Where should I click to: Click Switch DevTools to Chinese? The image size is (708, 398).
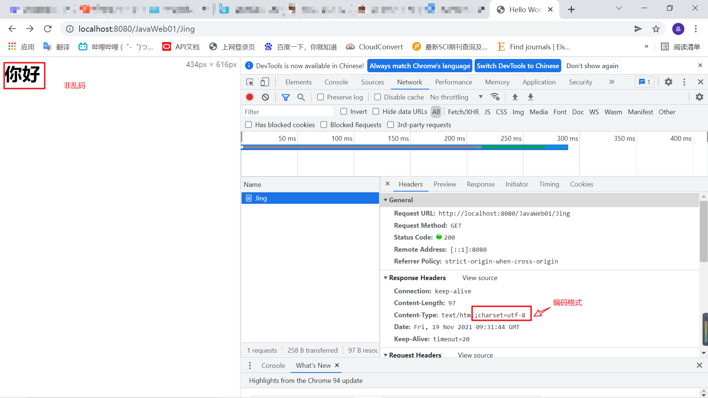click(x=518, y=66)
